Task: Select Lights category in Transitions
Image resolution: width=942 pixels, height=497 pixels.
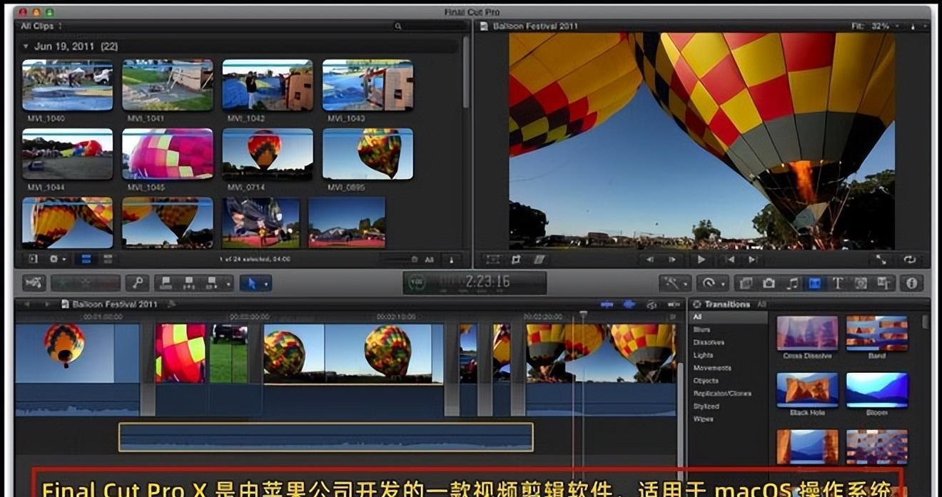Action: click(x=703, y=355)
